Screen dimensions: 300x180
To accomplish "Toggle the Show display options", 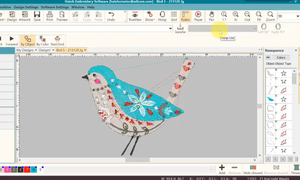I will (x=149, y=16).
